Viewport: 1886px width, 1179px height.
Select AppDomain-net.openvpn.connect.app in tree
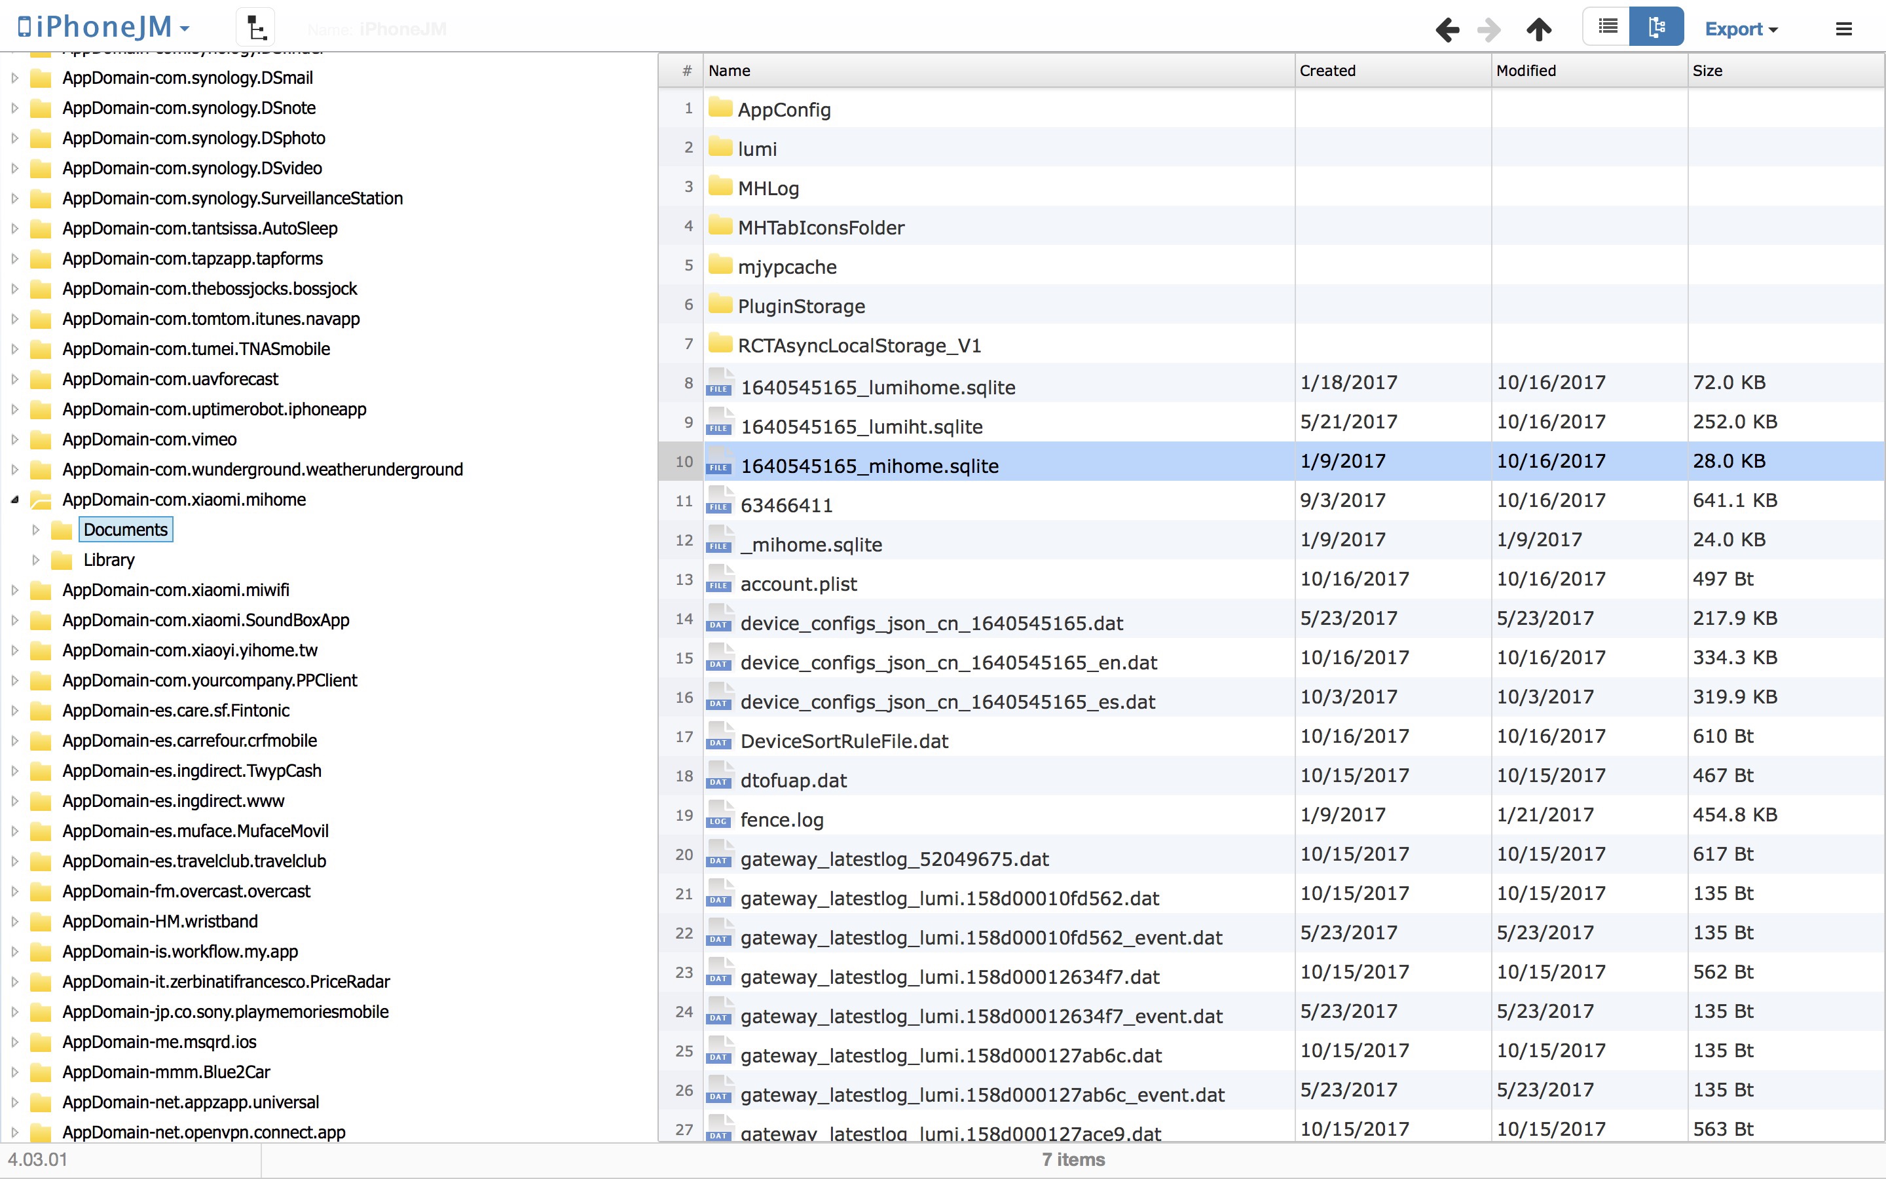(x=204, y=1132)
